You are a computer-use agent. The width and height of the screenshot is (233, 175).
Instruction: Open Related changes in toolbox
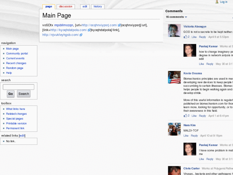tap(16, 114)
